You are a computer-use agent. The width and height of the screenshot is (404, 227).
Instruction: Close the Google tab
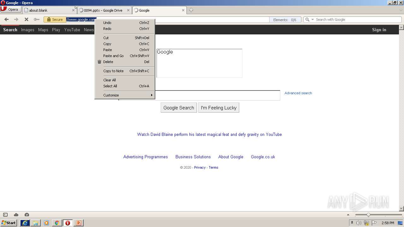[183, 10]
